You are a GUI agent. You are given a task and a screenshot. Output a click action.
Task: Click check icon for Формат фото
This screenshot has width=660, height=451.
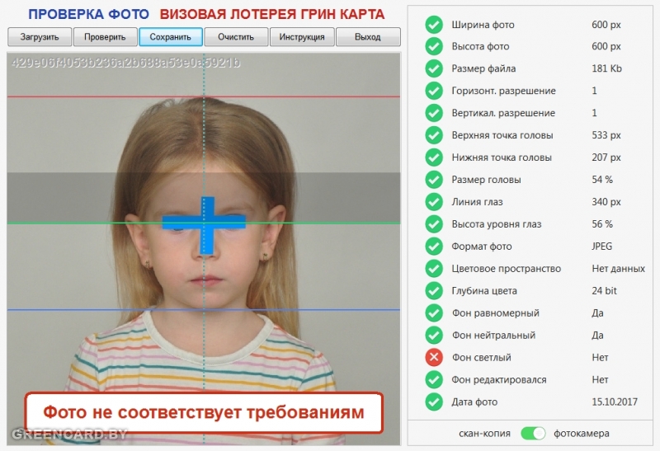(434, 247)
